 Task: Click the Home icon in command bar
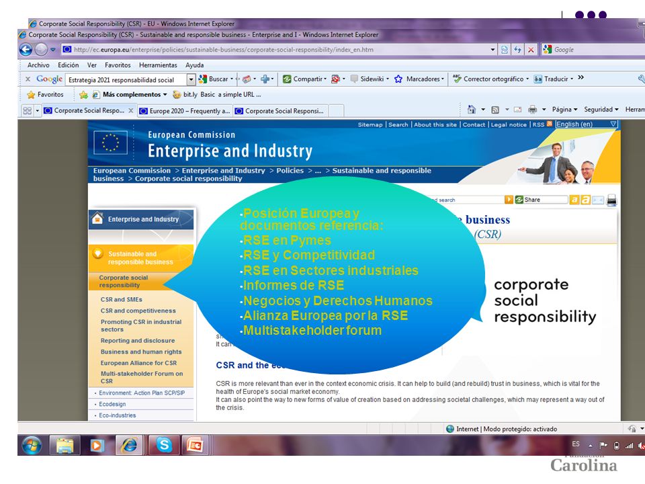(472, 110)
